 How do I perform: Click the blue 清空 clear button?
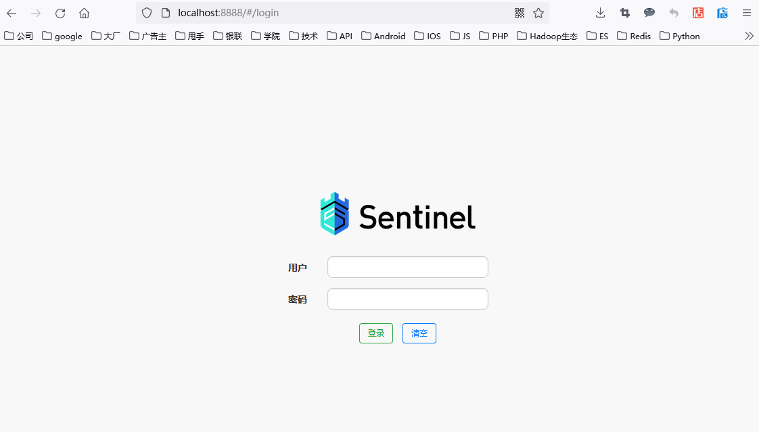[x=419, y=333]
